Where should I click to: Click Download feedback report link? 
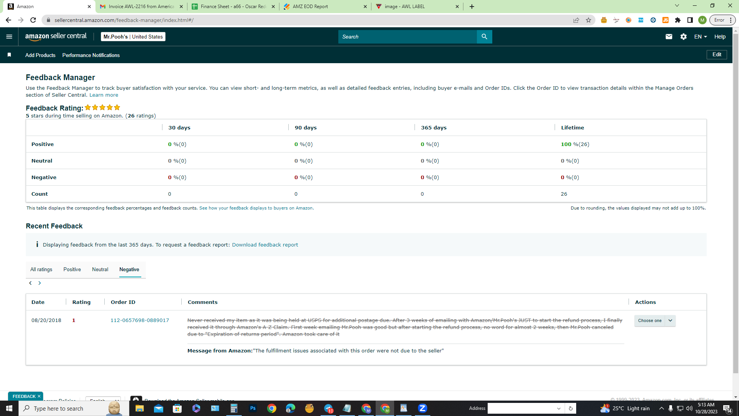point(265,245)
